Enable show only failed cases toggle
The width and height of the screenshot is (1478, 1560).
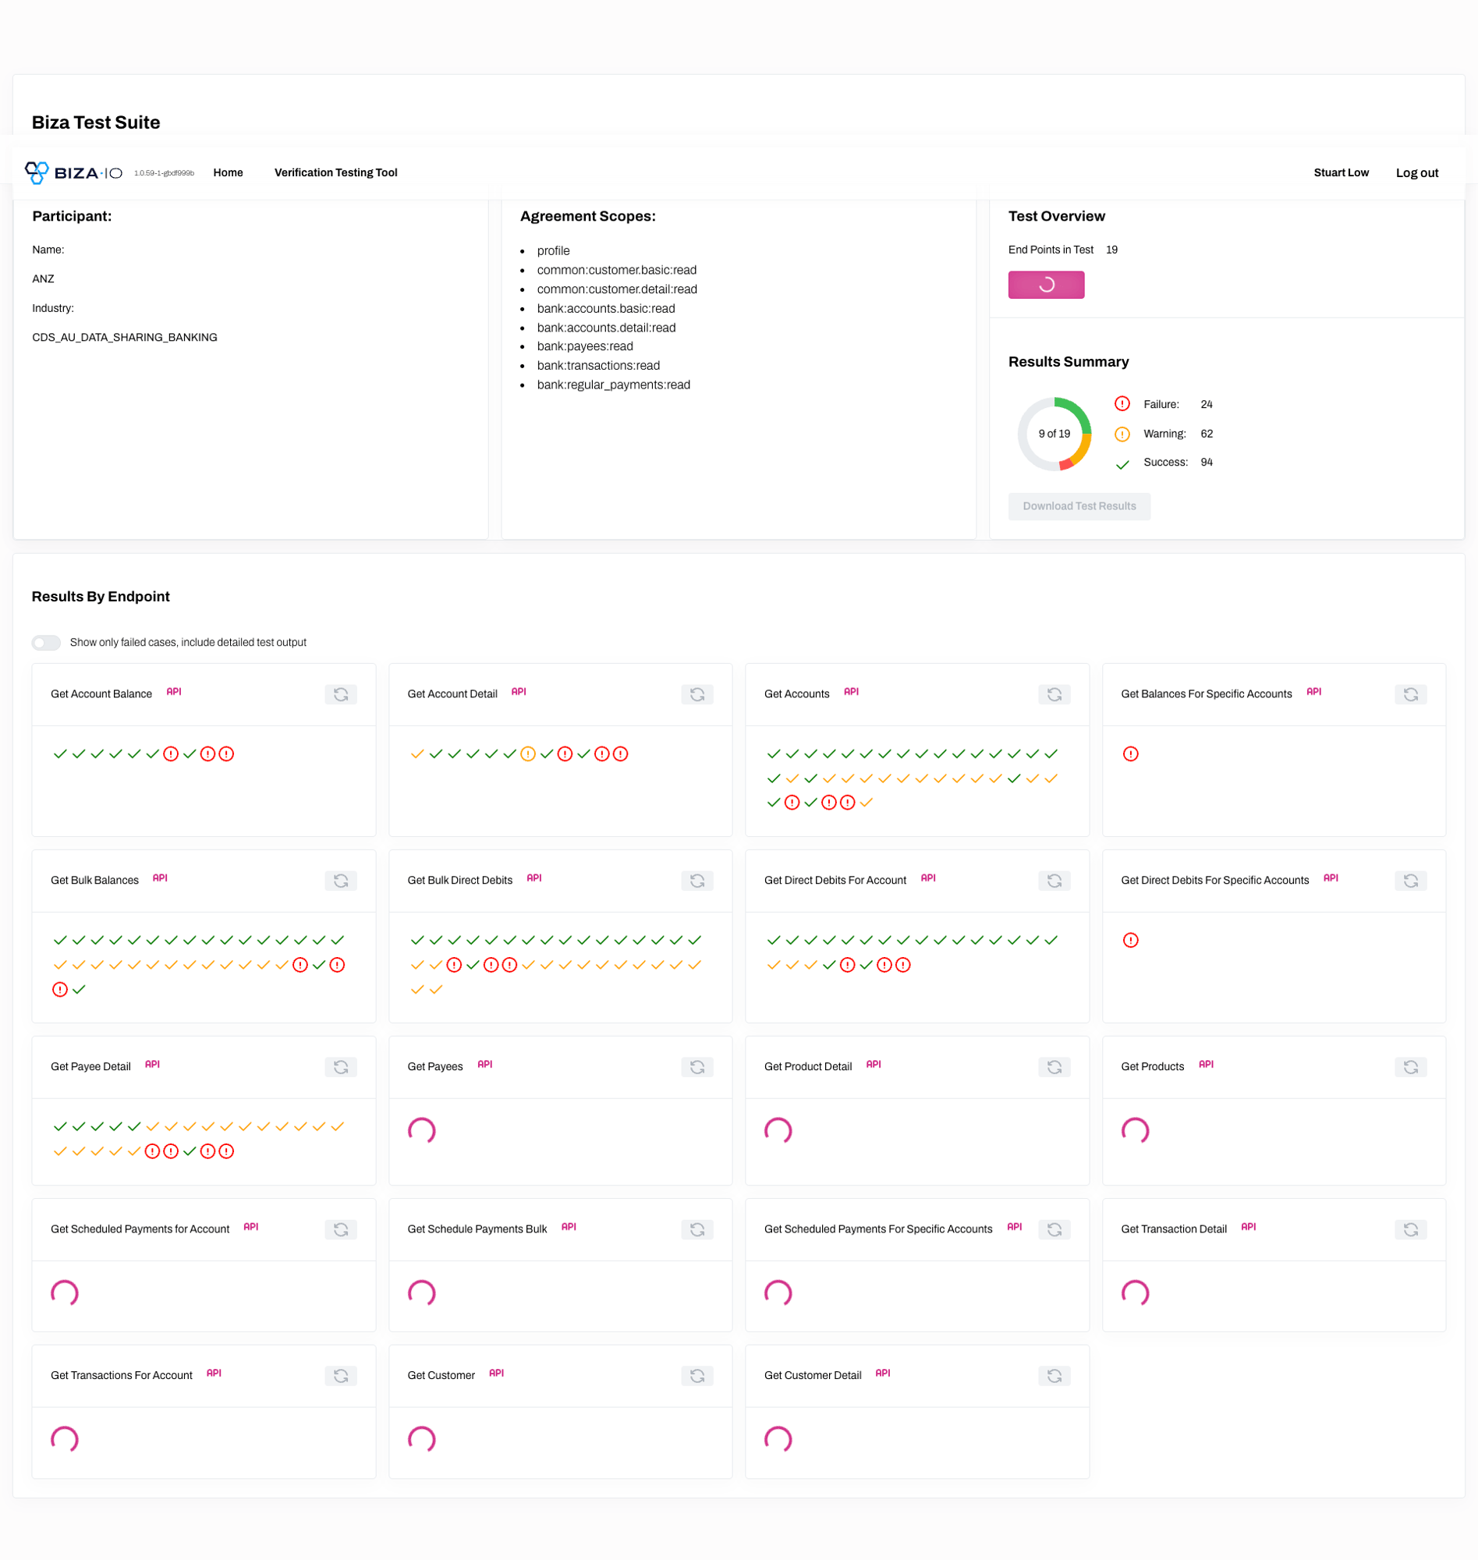[x=46, y=642]
